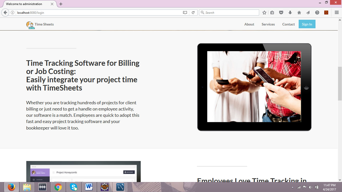
Task: Click the volume speaker tray icon
Action: point(311,187)
